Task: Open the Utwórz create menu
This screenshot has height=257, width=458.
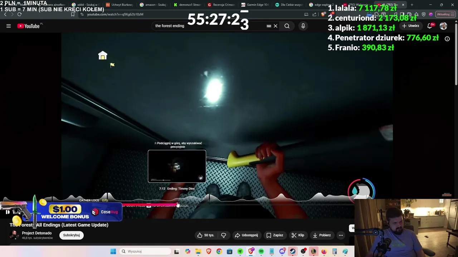Action: pyautogui.click(x=410, y=26)
